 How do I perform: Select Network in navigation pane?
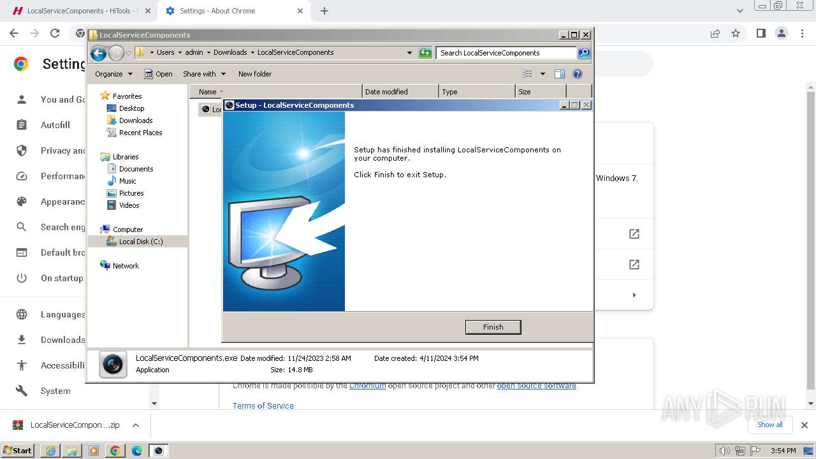tap(126, 266)
